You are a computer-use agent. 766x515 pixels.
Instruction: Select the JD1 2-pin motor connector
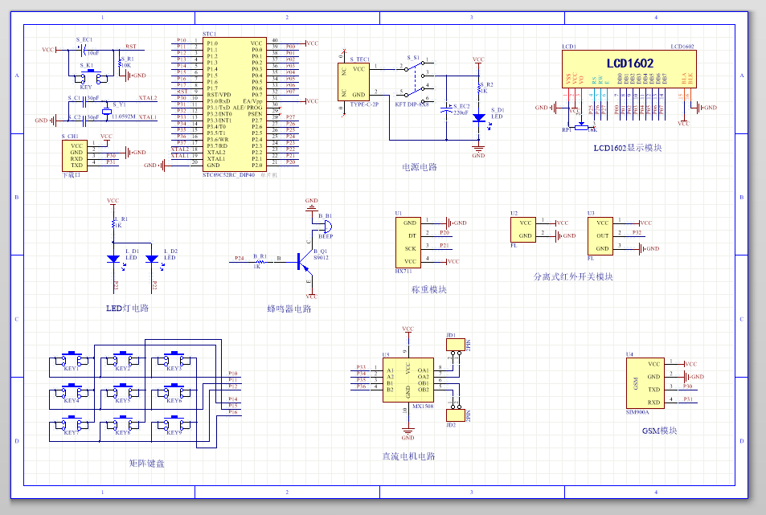tap(454, 345)
